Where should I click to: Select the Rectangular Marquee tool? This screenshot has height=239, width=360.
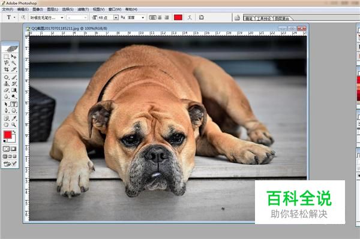coord(6,56)
